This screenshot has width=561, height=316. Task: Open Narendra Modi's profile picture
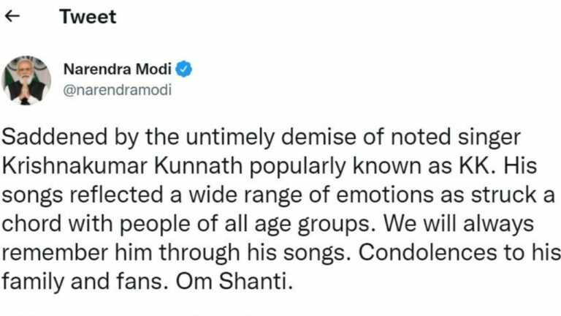pos(27,79)
